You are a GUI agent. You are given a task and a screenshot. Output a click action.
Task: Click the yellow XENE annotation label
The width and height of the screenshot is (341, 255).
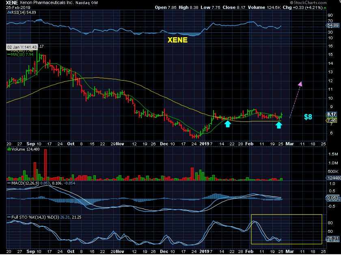click(x=177, y=40)
